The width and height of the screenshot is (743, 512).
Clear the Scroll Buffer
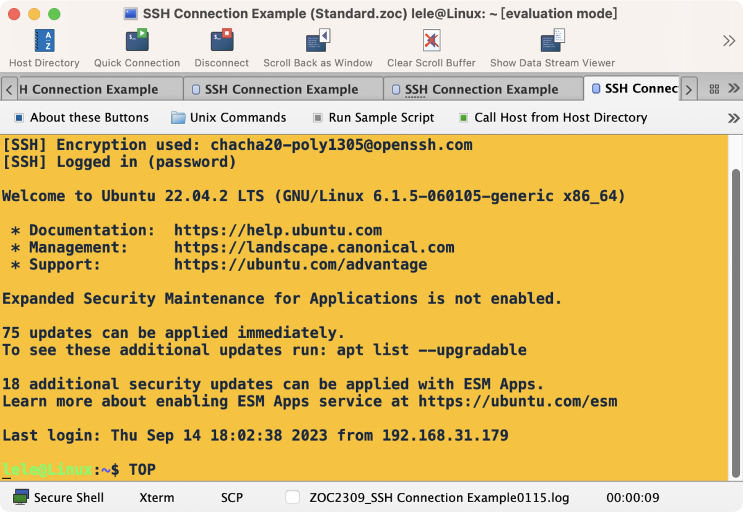(x=431, y=48)
